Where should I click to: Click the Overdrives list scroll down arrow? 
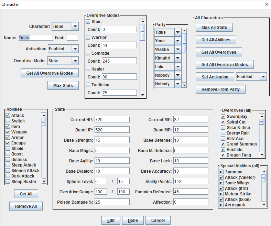[x=262, y=155]
